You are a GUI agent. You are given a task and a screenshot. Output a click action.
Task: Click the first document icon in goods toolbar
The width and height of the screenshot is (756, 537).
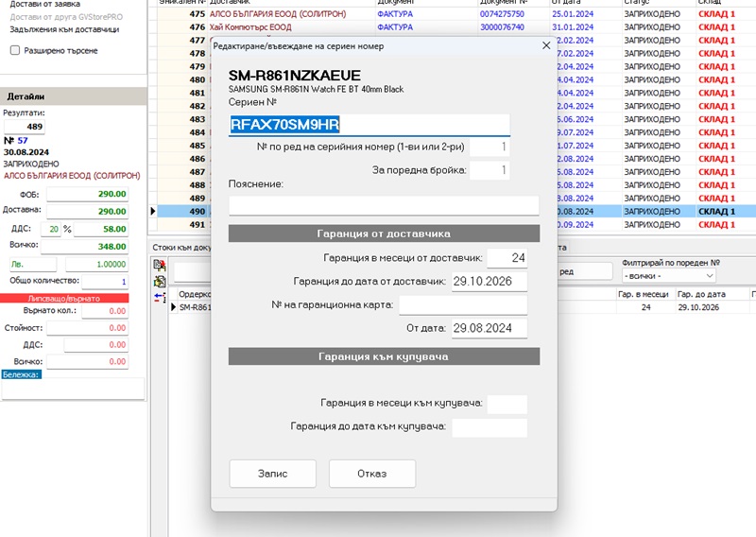tap(160, 265)
